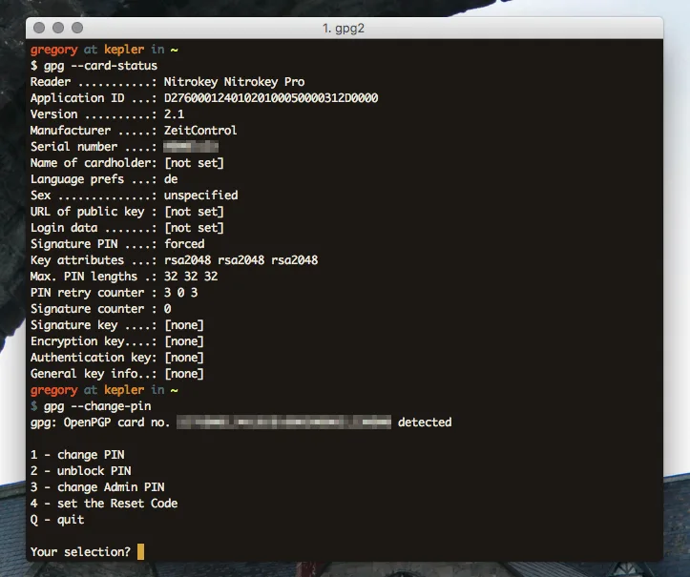The image size is (690, 577).
Task: Select the '2 - unblock PIN' line
Action: (81, 471)
